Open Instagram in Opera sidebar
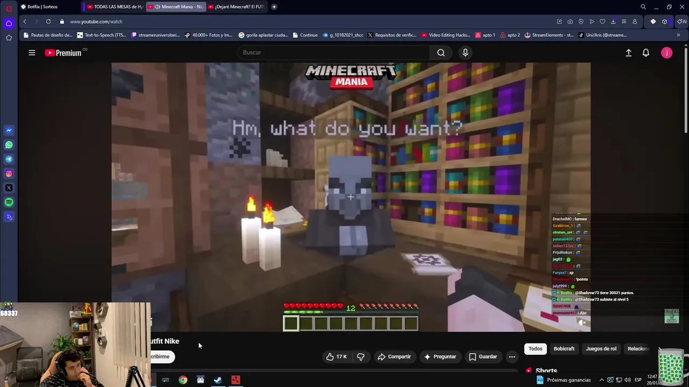Image resolution: width=689 pixels, height=387 pixels. tap(9, 174)
